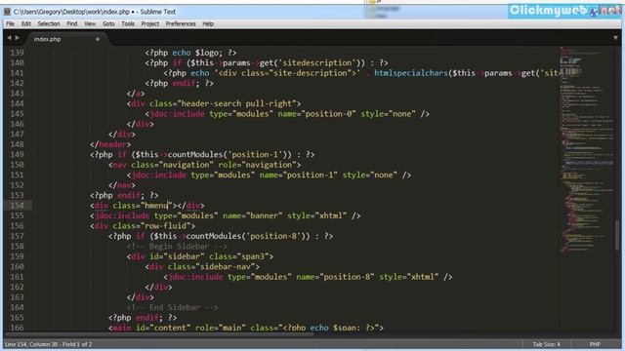
Task: Open the Tools menu
Action: 128,23
